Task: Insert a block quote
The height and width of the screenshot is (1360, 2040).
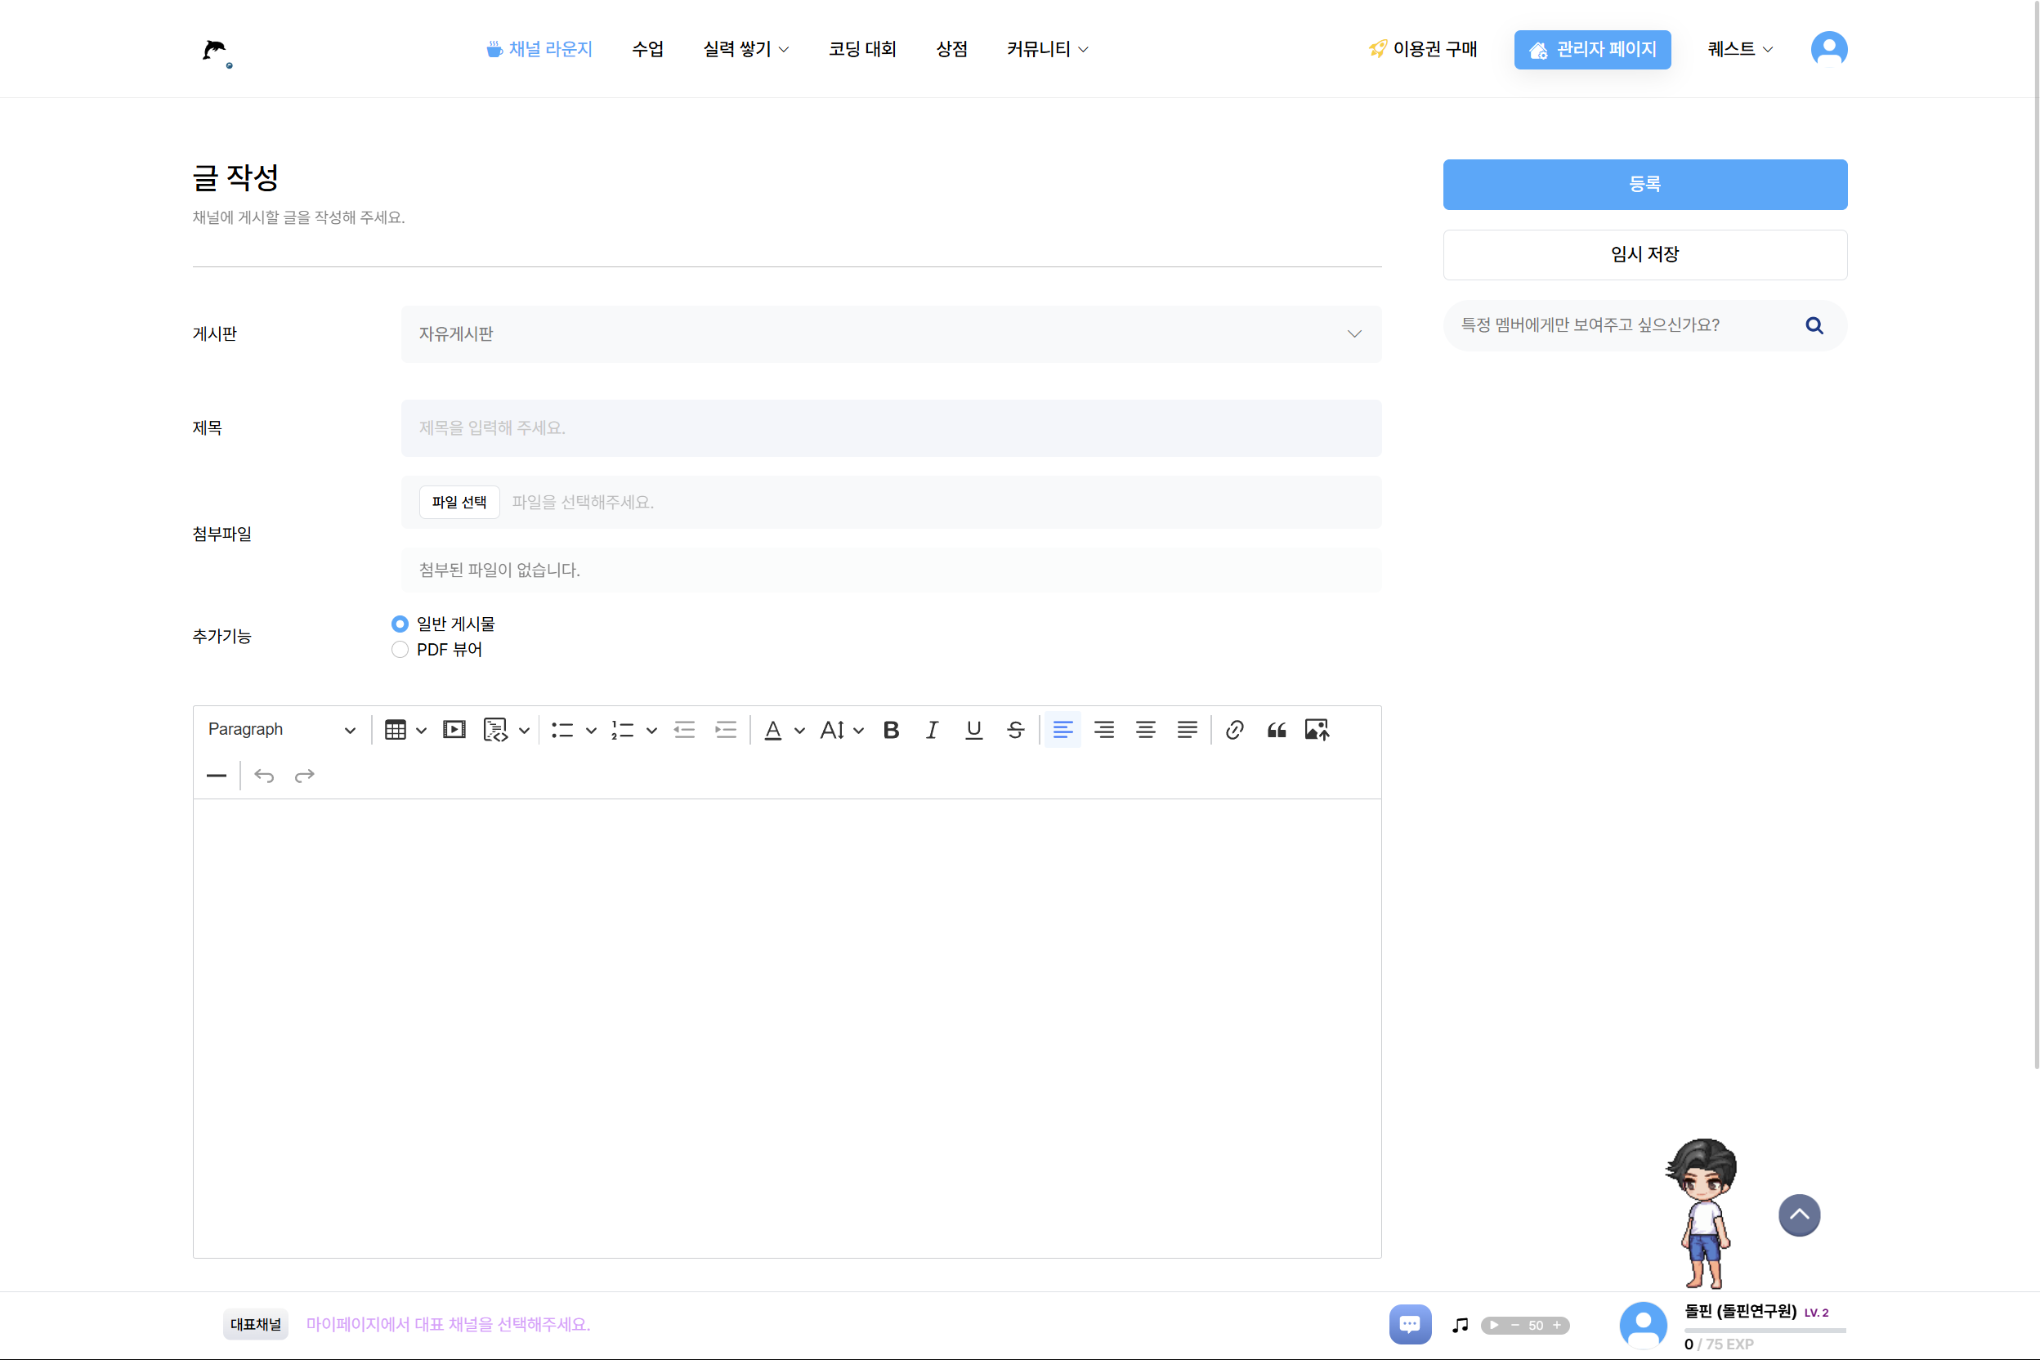Action: pos(1276,731)
